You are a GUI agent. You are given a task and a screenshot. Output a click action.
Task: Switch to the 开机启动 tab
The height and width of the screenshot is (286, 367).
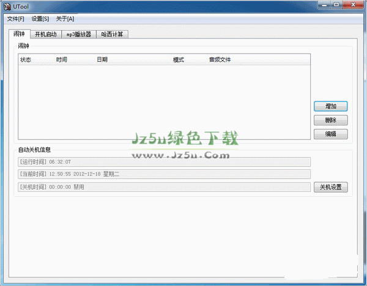click(46, 34)
